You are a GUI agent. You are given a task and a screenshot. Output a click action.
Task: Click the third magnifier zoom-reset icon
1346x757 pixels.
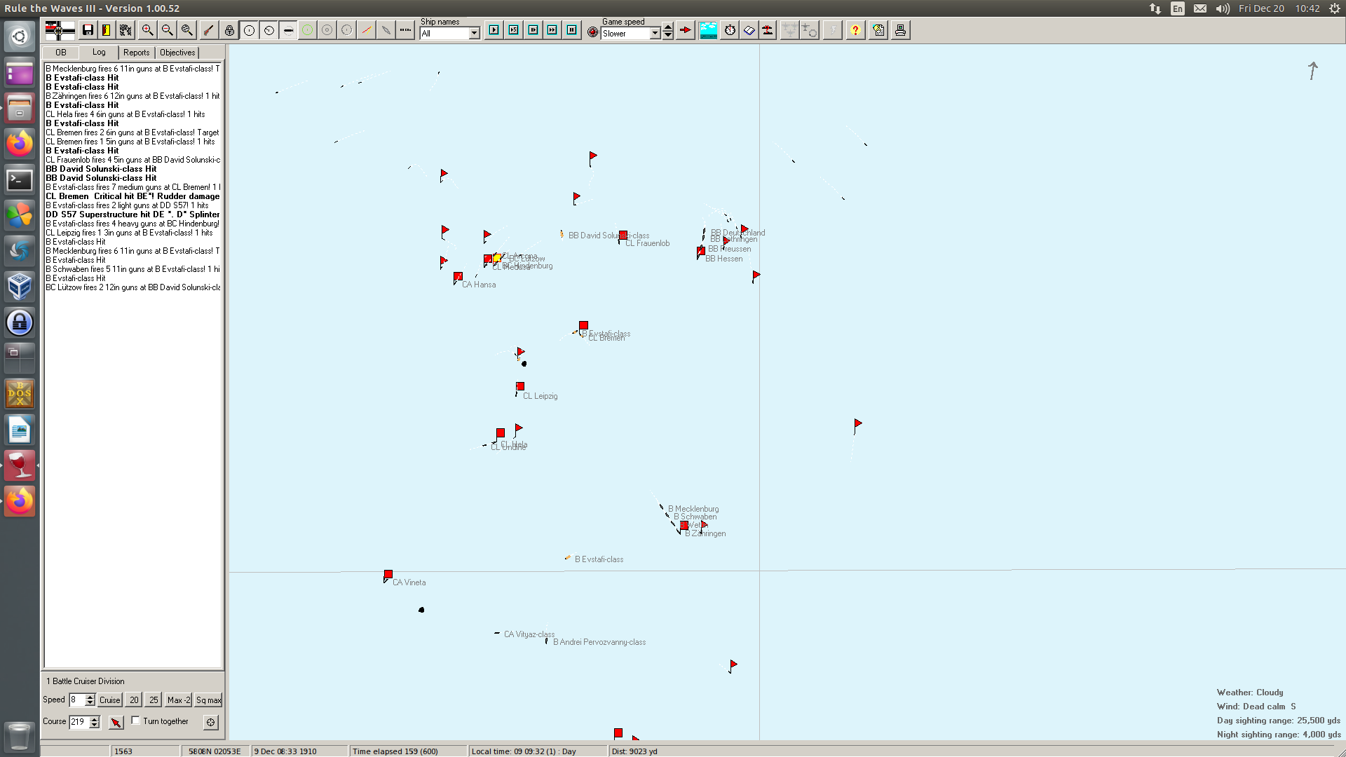[x=186, y=30]
